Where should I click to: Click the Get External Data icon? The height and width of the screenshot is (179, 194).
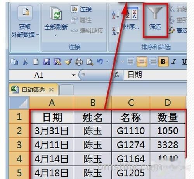pyautogui.click(x=25, y=12)
